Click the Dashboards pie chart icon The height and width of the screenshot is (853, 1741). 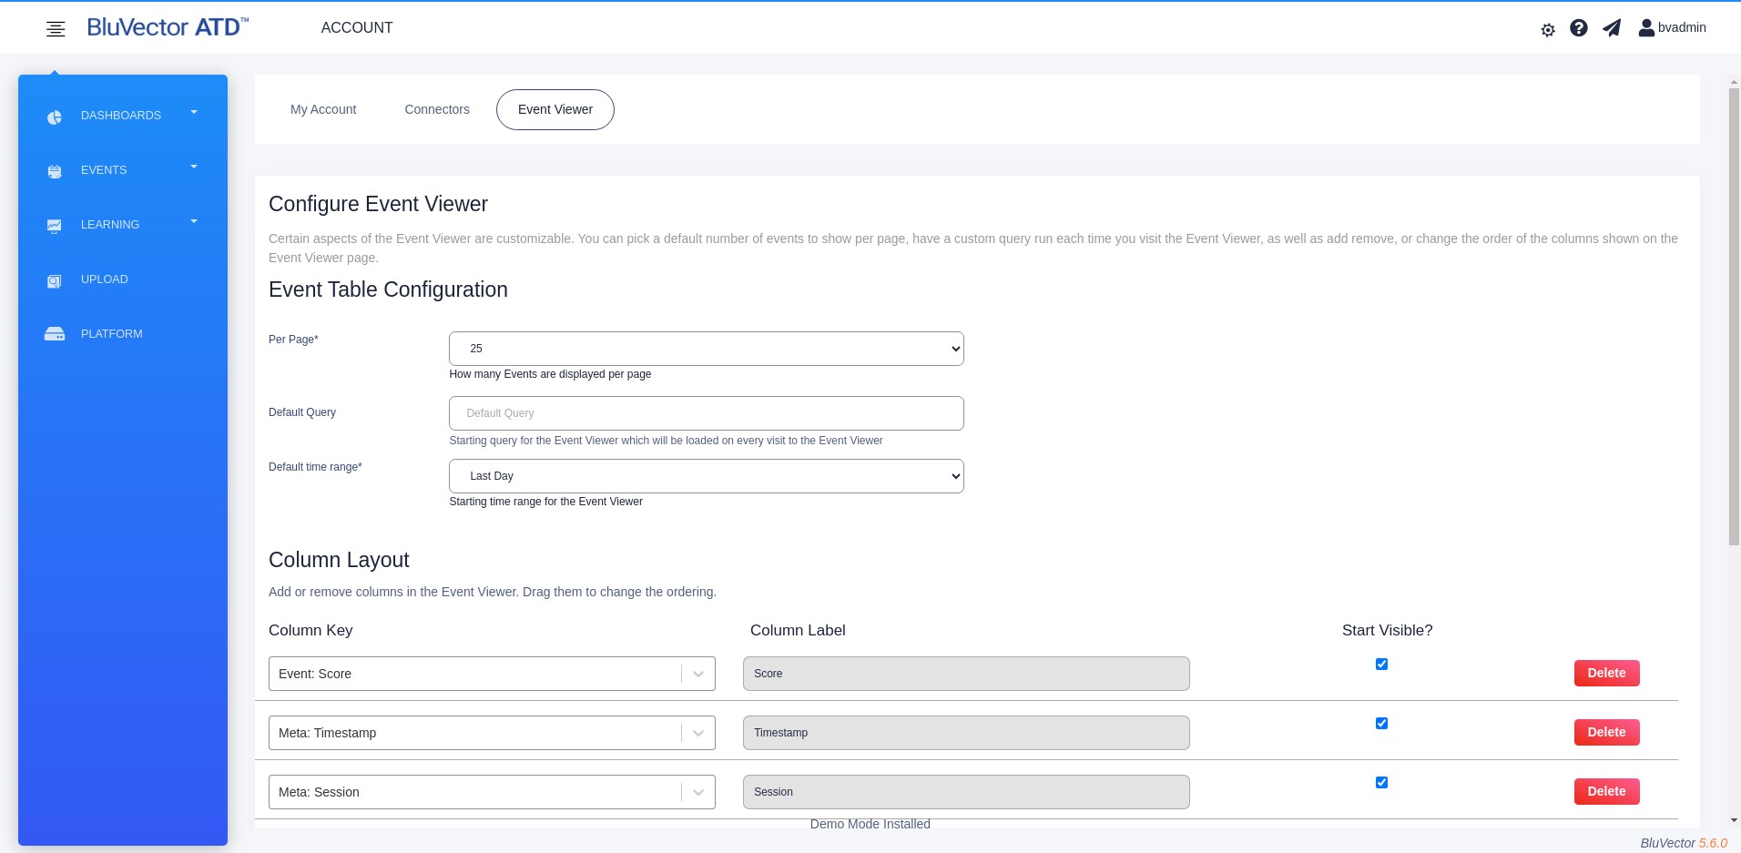55,117
